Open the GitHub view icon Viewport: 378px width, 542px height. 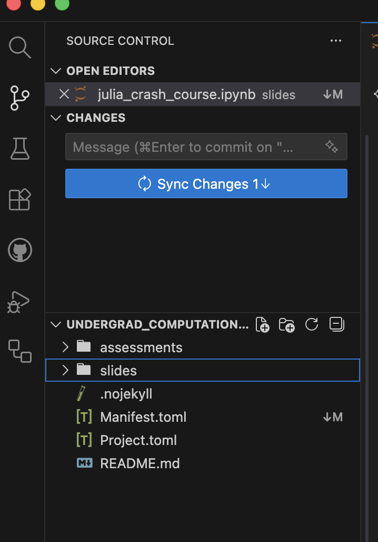click(21, 250)
